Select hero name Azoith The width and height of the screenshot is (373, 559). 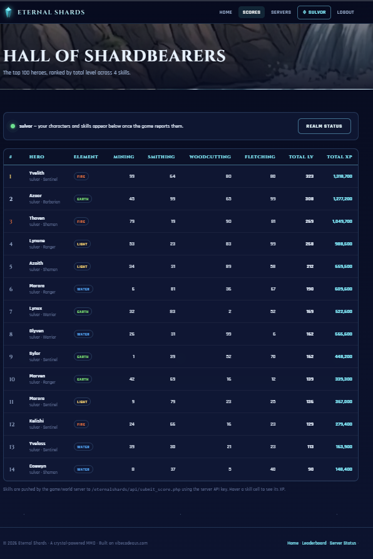tap(36, 263)
